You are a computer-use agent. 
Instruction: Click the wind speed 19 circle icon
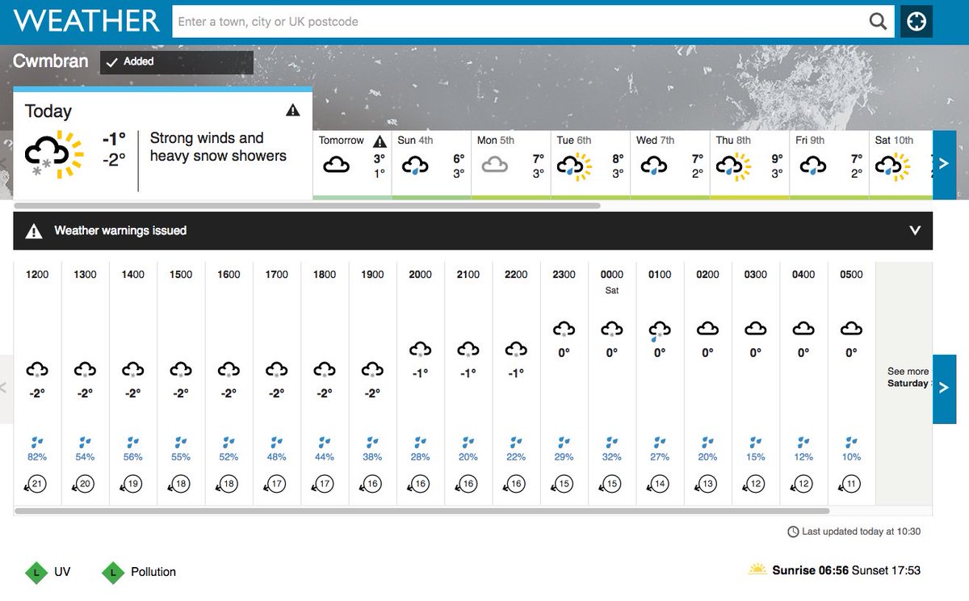click(131, 484)
